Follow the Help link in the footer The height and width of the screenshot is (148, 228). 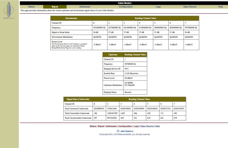157,126
